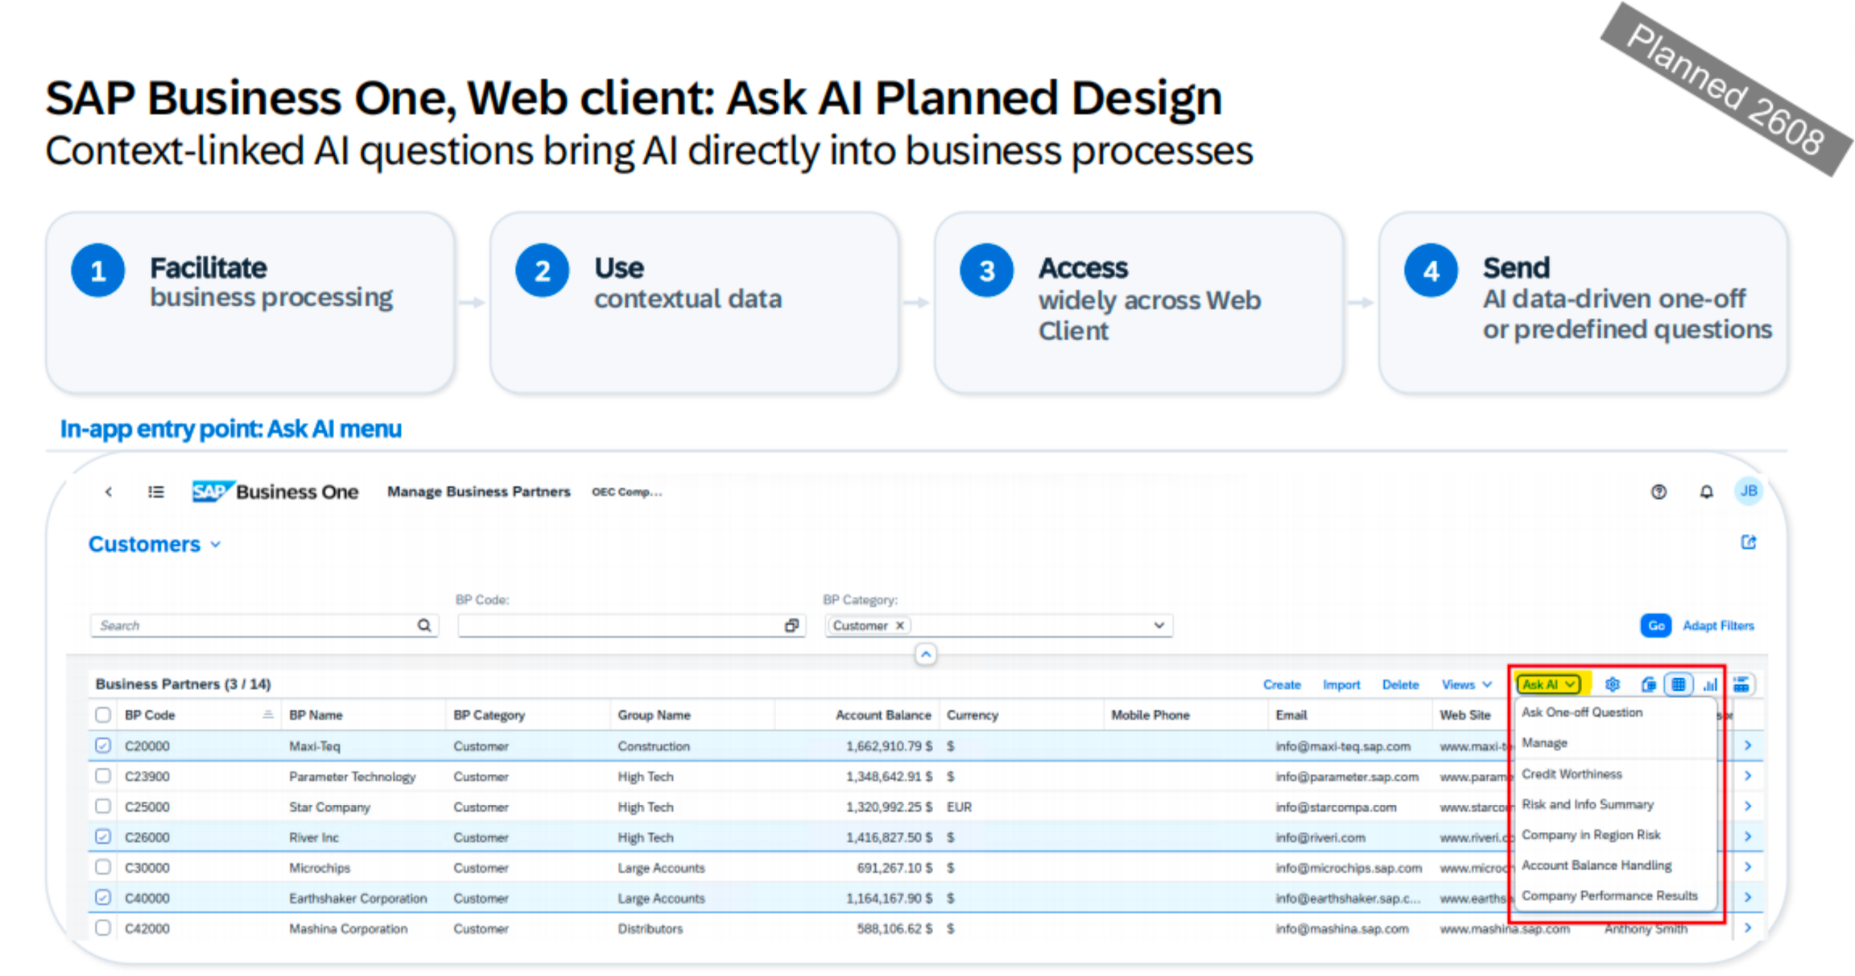The width and height of the screenshot is (1855, 976).
Task: Click the Import button
Action: tap(1341, 684)
